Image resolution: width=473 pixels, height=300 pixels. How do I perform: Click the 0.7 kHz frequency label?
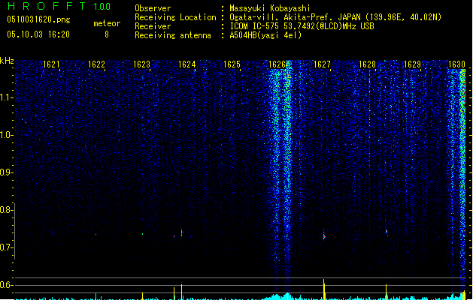click(6, 247)
